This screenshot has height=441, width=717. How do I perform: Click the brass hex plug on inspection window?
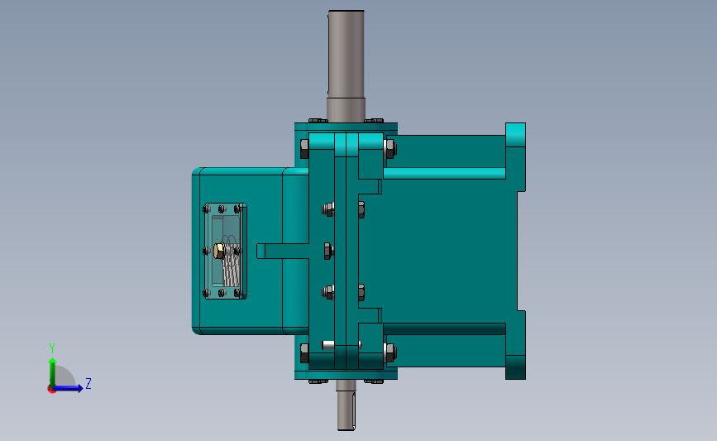tap(219, 252)
